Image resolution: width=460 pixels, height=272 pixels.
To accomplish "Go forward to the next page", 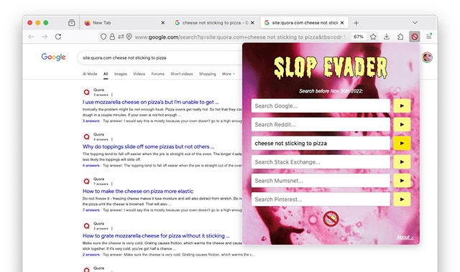I will (45, 37).
